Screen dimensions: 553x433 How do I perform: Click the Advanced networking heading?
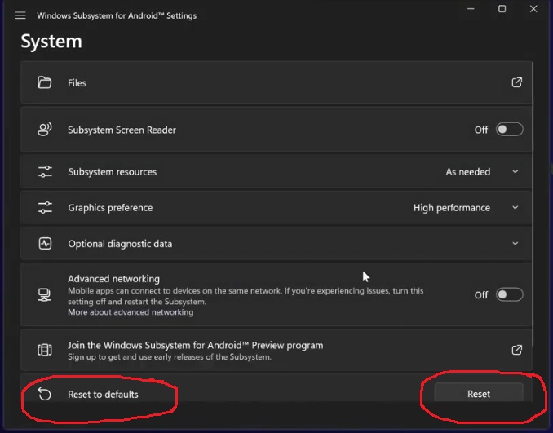[113, 279]
